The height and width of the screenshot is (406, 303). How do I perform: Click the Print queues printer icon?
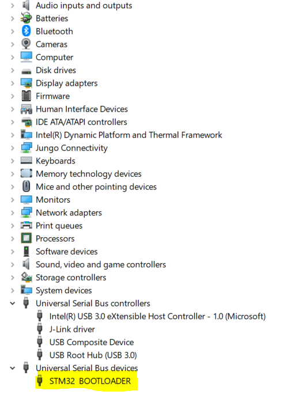26,225
